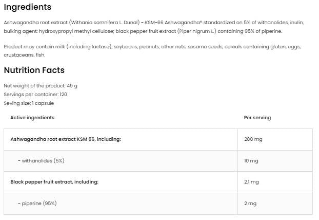Click the 'Servings per container: 120' line

[35, 95]
